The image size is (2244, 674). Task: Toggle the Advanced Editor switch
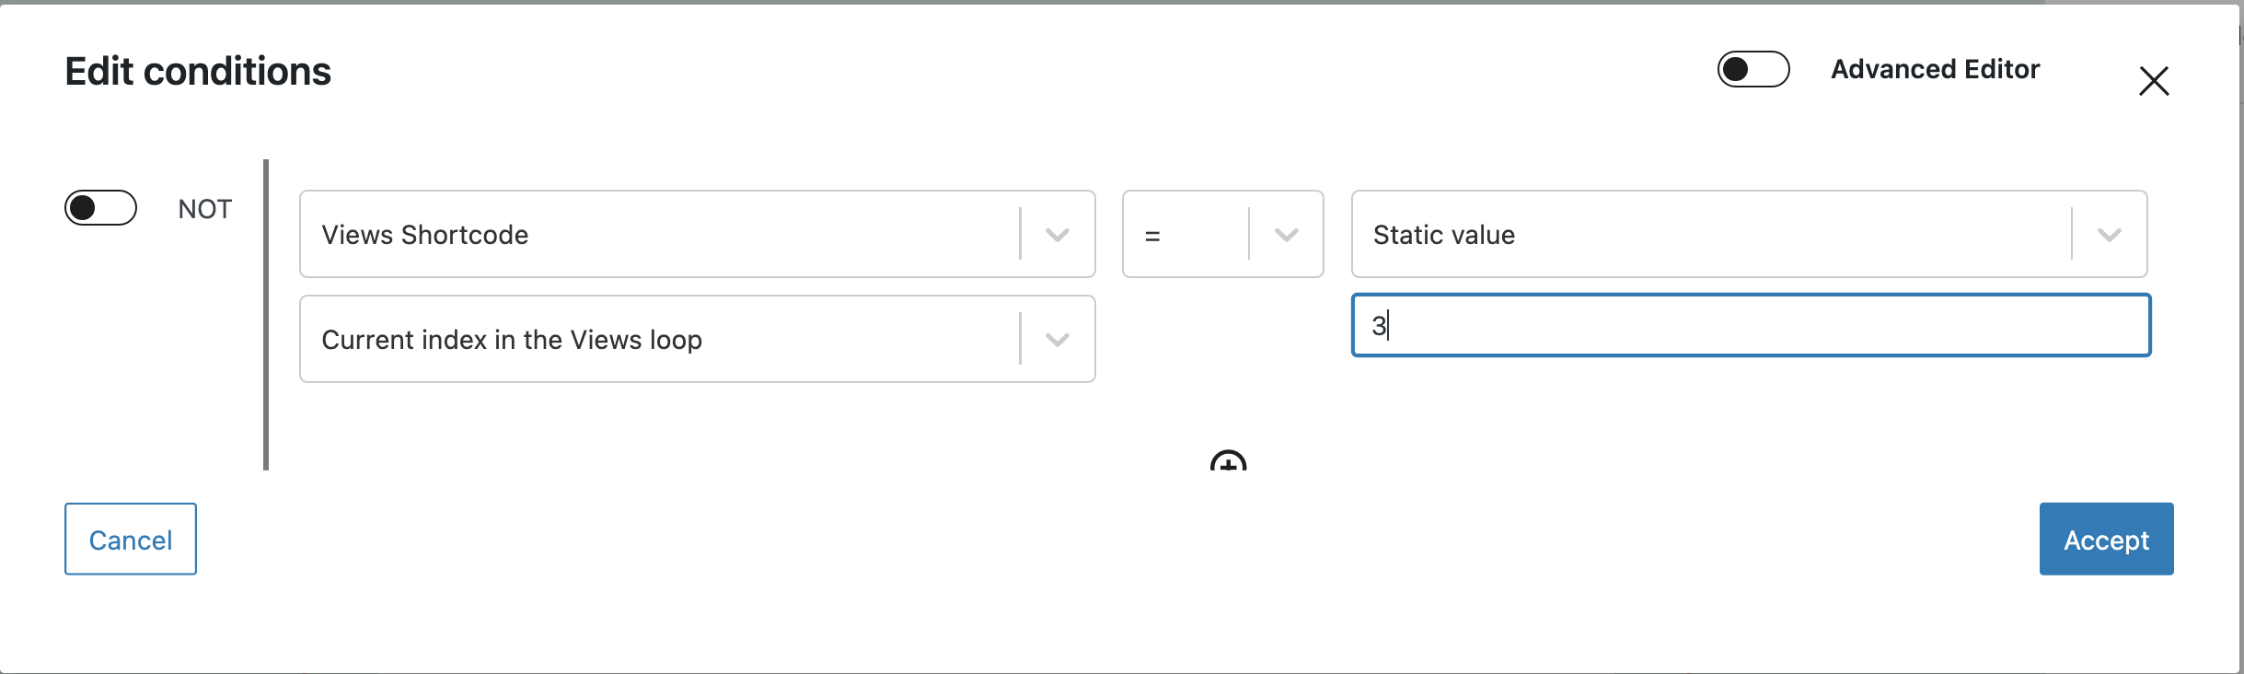(1753, 69)
